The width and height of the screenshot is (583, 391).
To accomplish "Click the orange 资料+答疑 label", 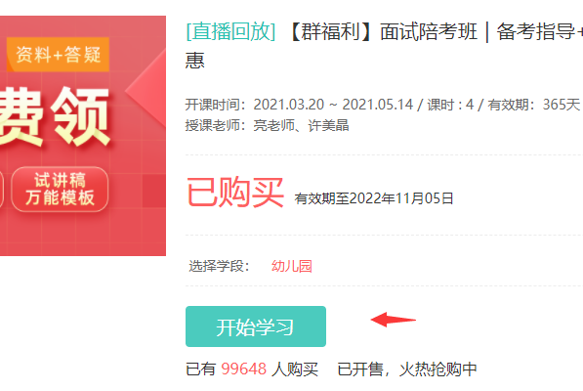I will (58, 55).
